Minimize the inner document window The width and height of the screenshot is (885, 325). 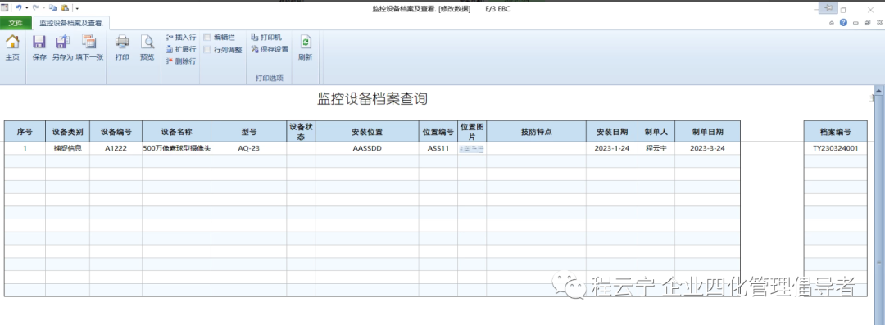point(855,23)
